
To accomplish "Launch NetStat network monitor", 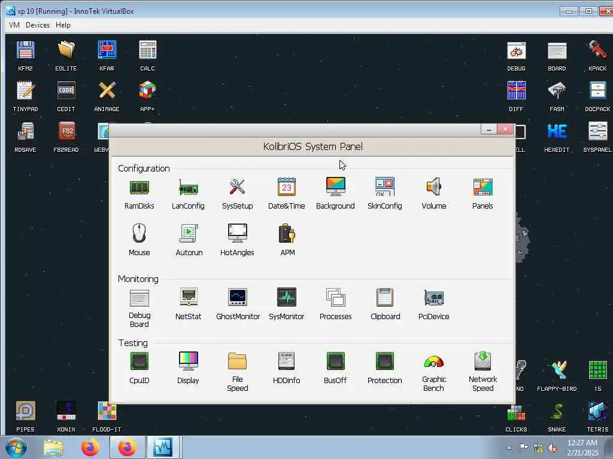I will coord(189,304).
